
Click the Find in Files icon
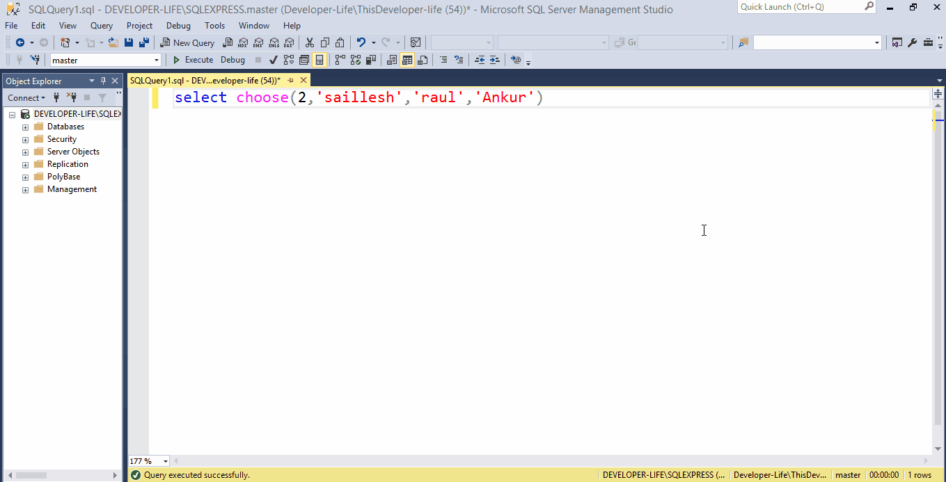point(743,42)
